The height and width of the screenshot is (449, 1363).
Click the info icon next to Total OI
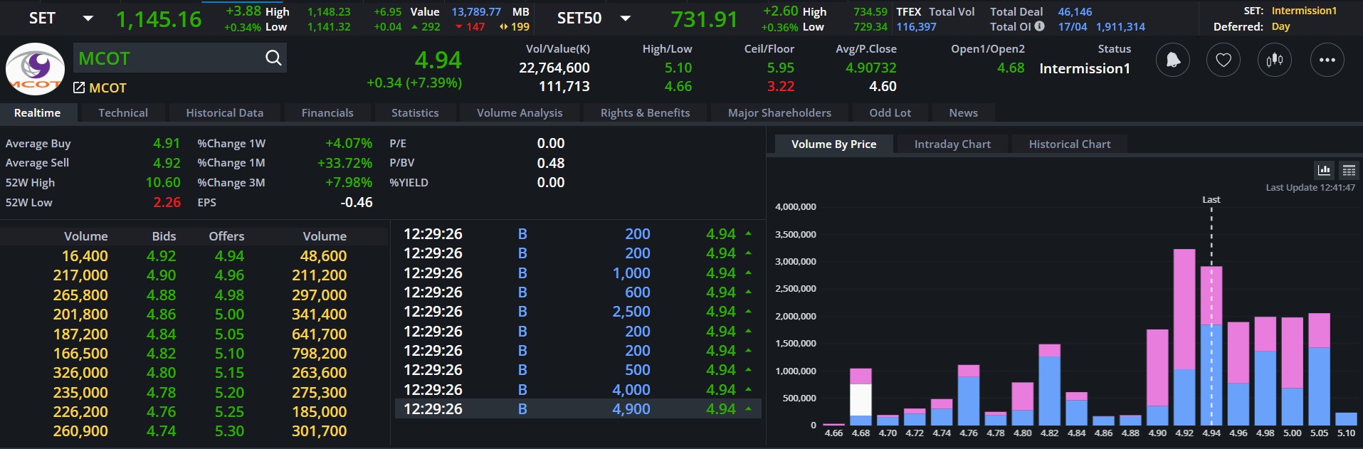[1039, 26]
